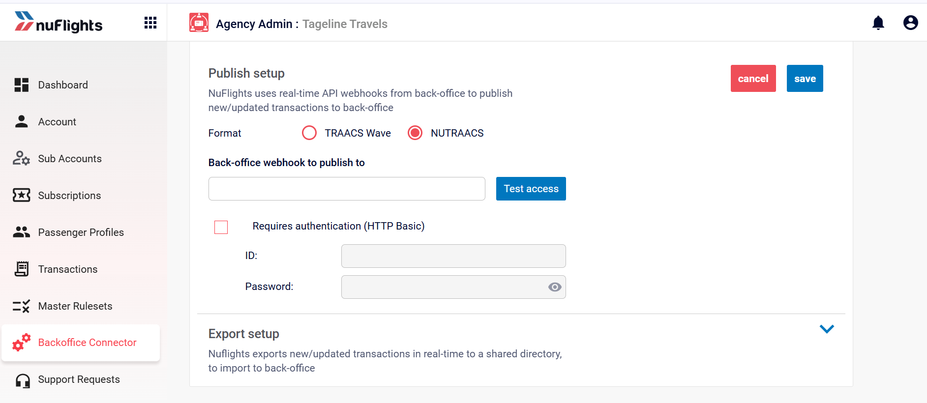Click the Subscriptions ticket star icon

point(22,195)
